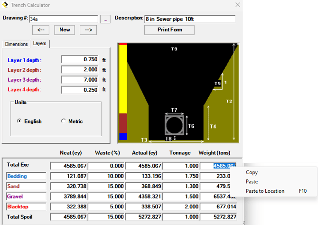Click the blue layer bar in diagram

tap(123, 136)
